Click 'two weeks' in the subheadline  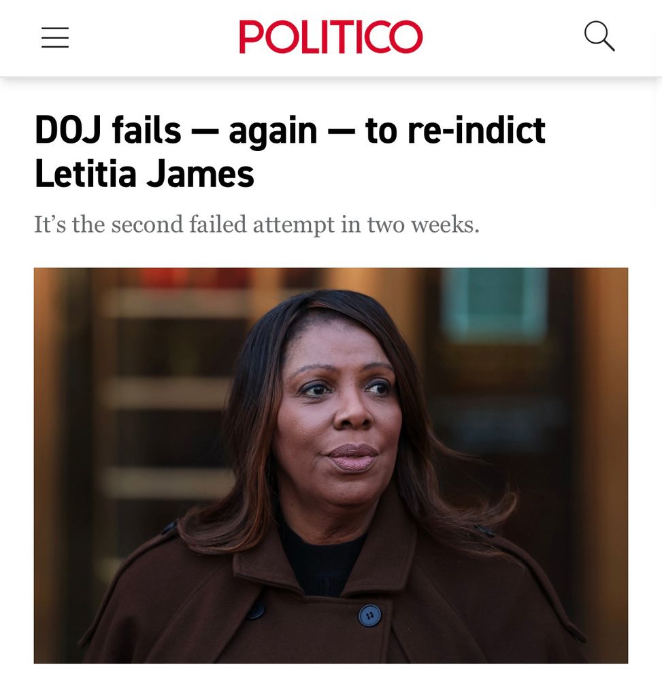pos(423,224)
